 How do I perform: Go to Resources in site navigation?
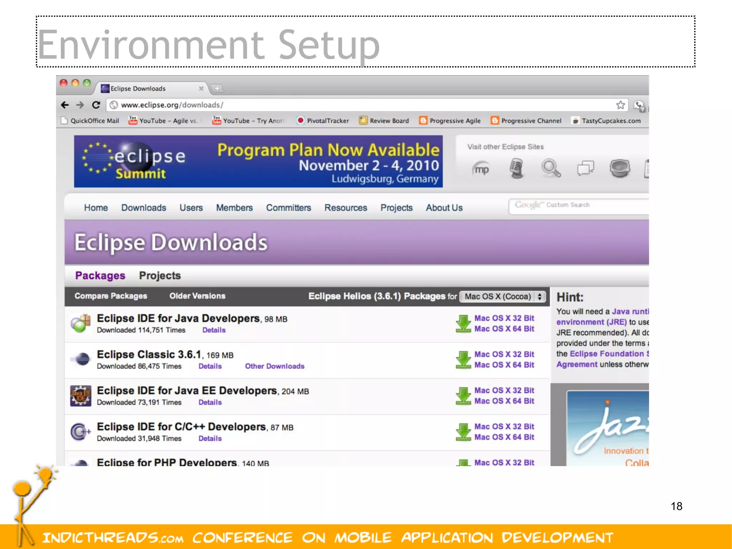(x=346, y=208)
